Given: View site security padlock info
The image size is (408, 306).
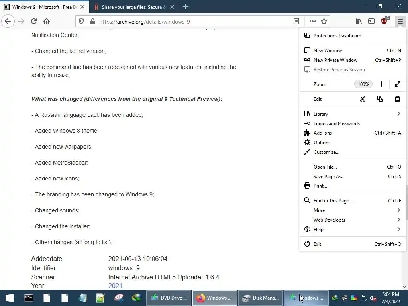Looking at the screenshot, I should pyautogui.click(x=92, y=22).
